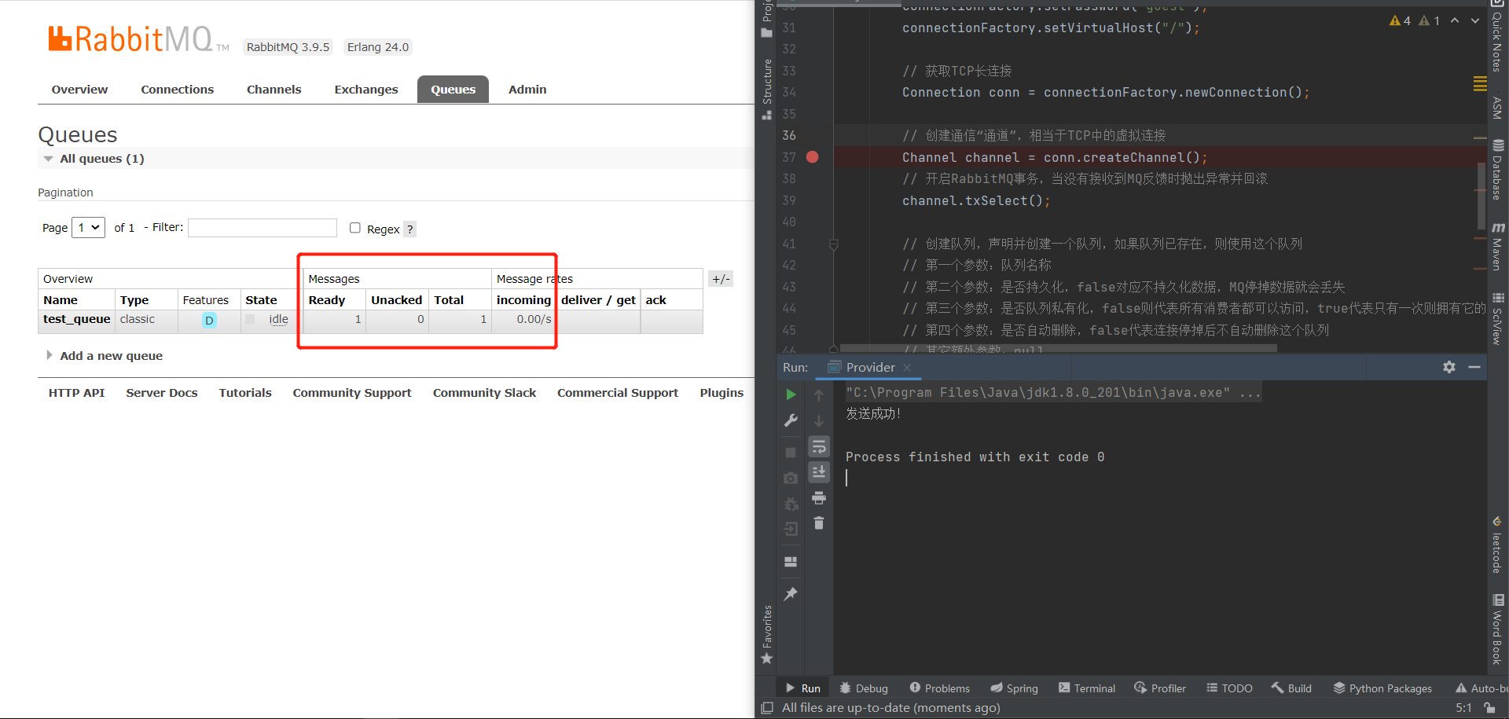Image resolution: width=1509 pixels, height=719 pixels.
Task: Click the attach debugger bug icon
Action: pos(791,504)
